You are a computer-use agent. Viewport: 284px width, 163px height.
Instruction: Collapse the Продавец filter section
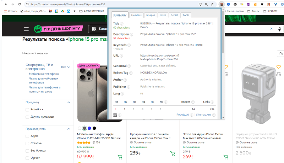point(69,103)
